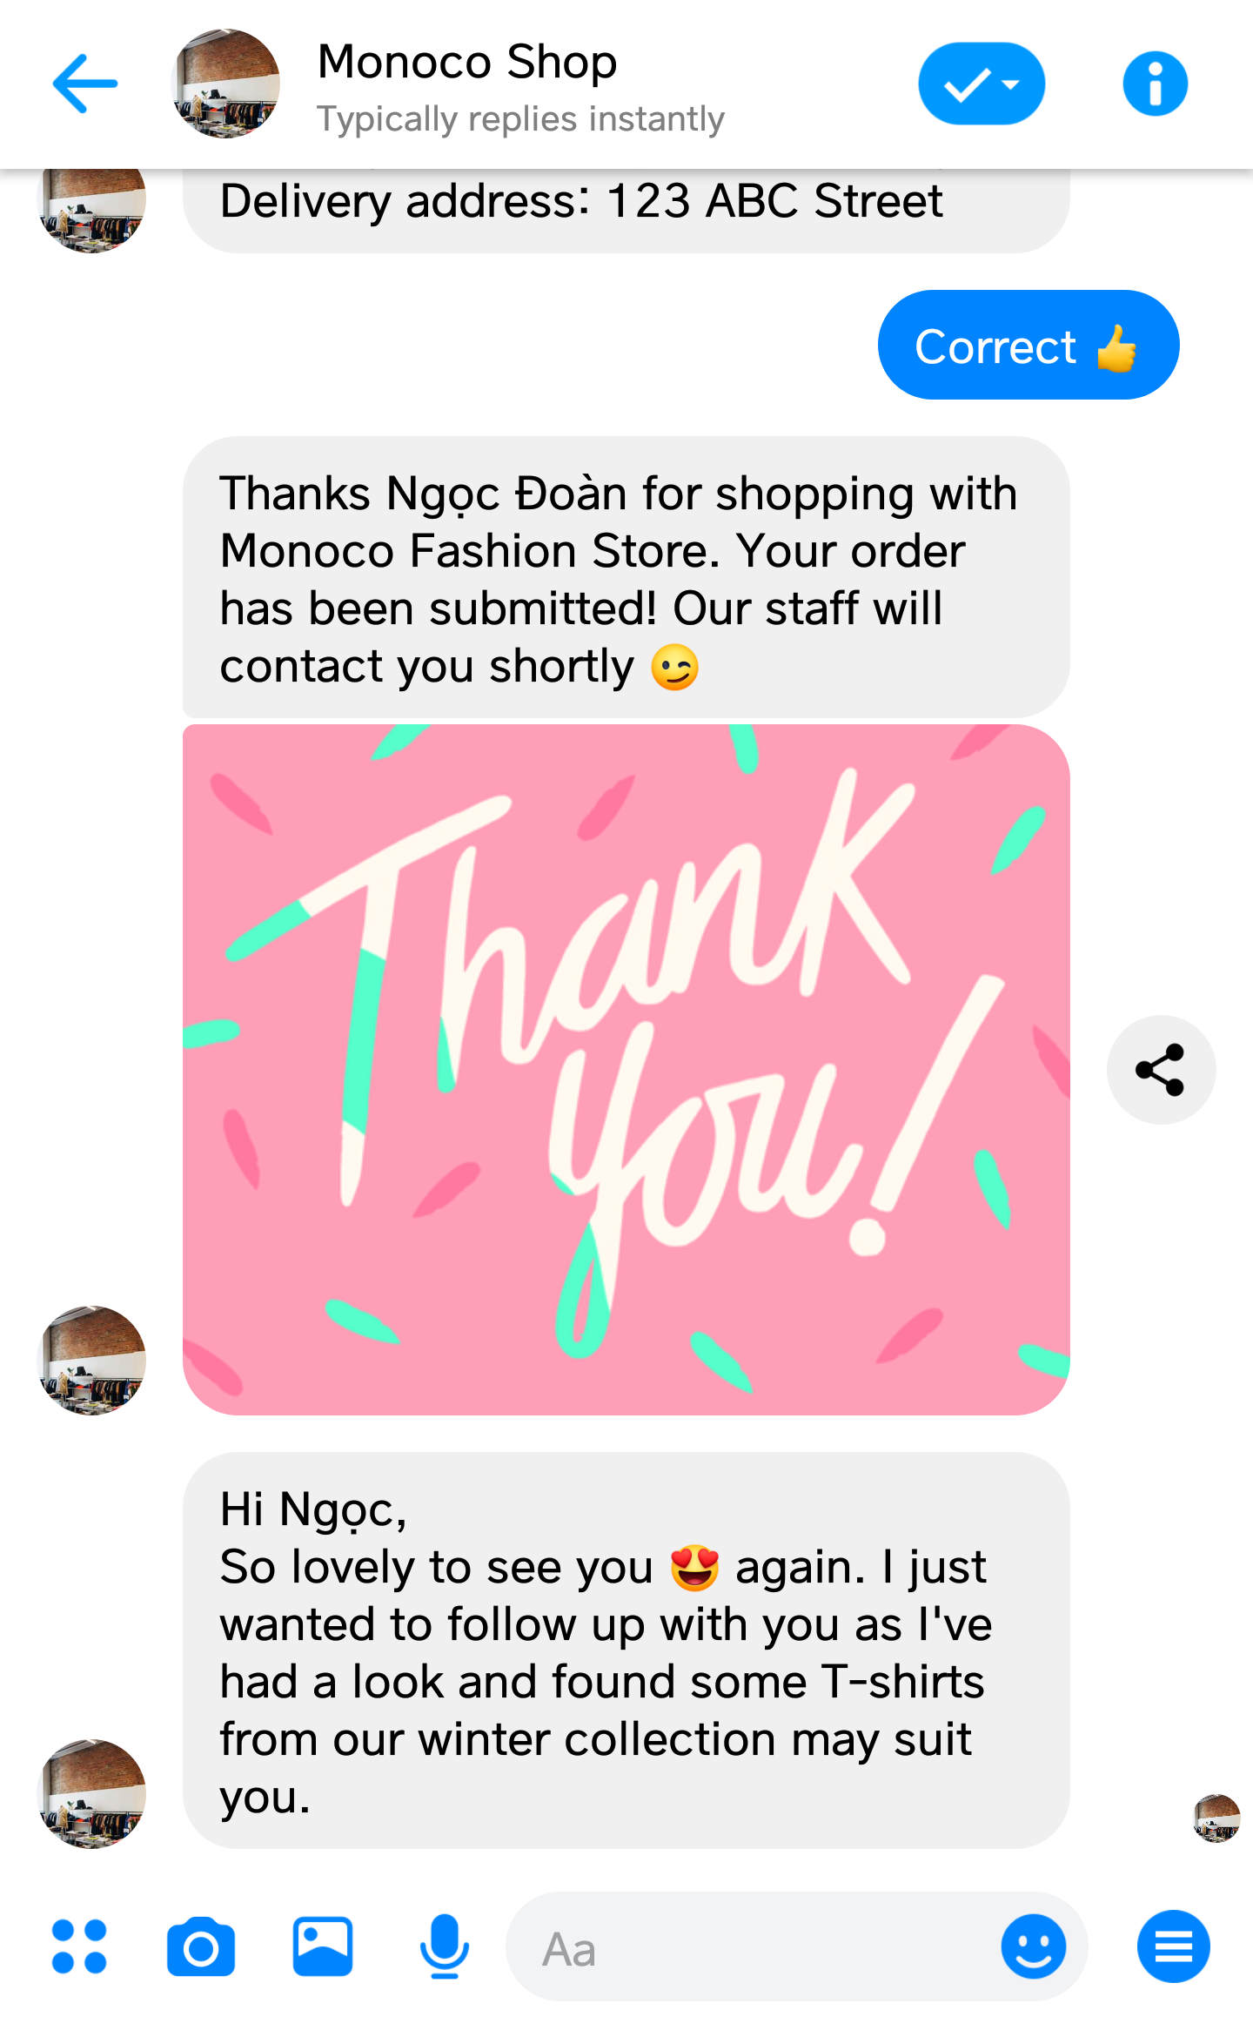The width and height of the screenshot is (1253, 2030).
Task: Open the checkmark mark-as-done dropdown
Action: pos(982,84)
